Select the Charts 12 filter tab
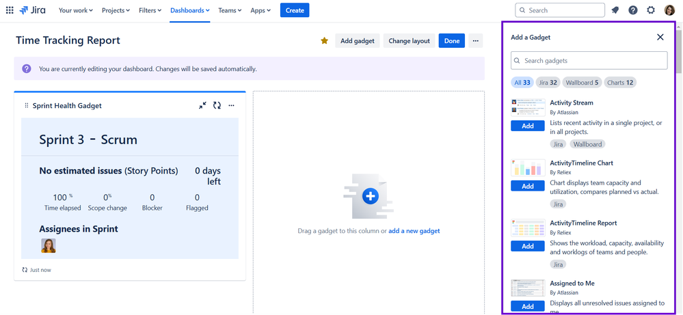Screen dimensions: 683x315 (620, 83)
